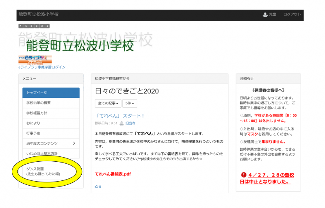Image resolution: width=325 pixels, height=208 pixels.
Task: Expand the 過年度のコンテンツ menu chevron
Action: point(74,143)
